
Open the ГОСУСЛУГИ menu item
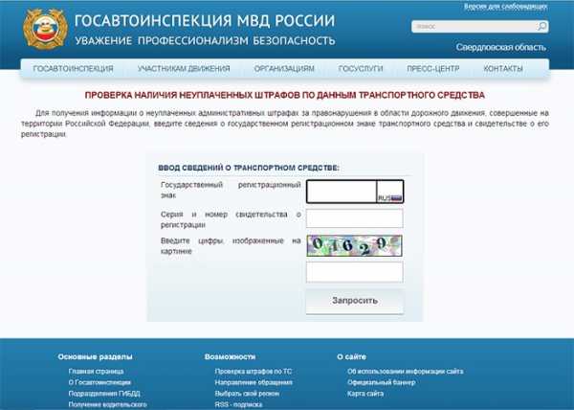click(x=361, y=69)
